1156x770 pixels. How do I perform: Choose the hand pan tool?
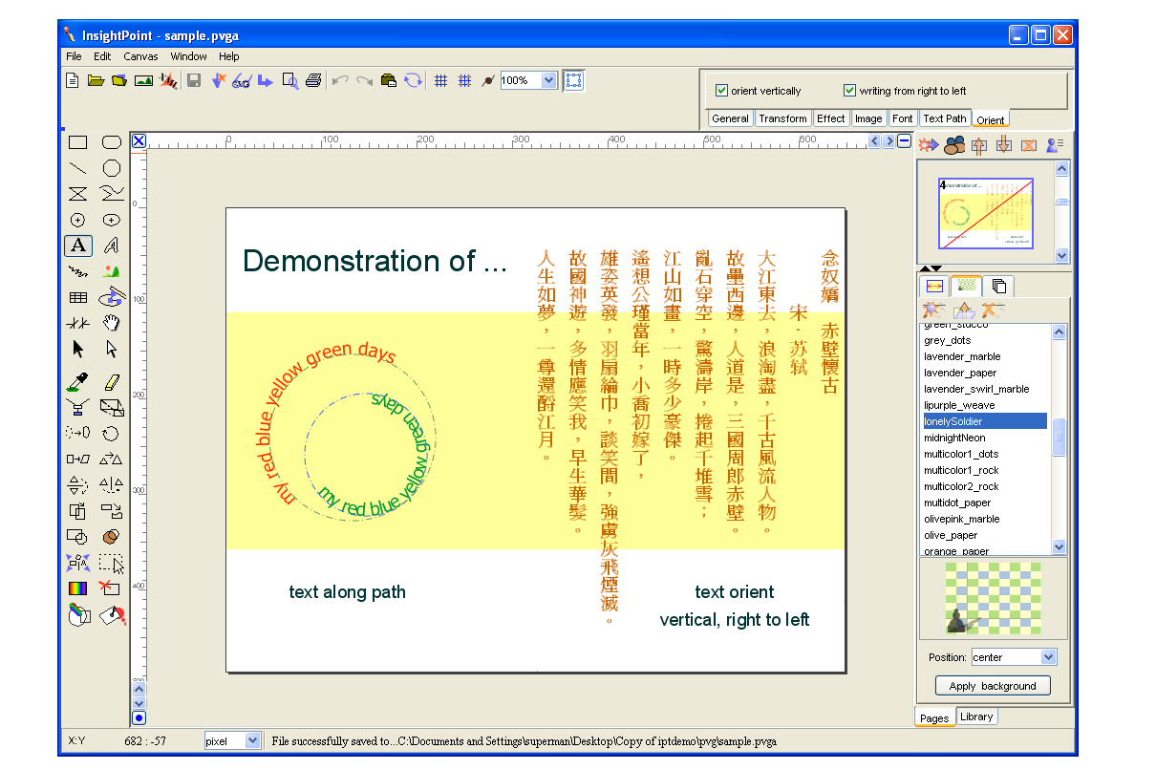pos(112,323)
